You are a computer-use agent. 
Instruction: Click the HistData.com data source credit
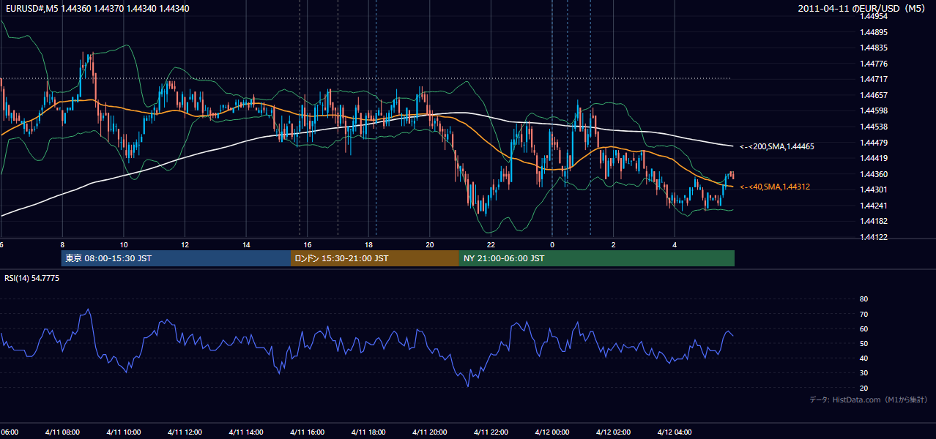point(869,399)
